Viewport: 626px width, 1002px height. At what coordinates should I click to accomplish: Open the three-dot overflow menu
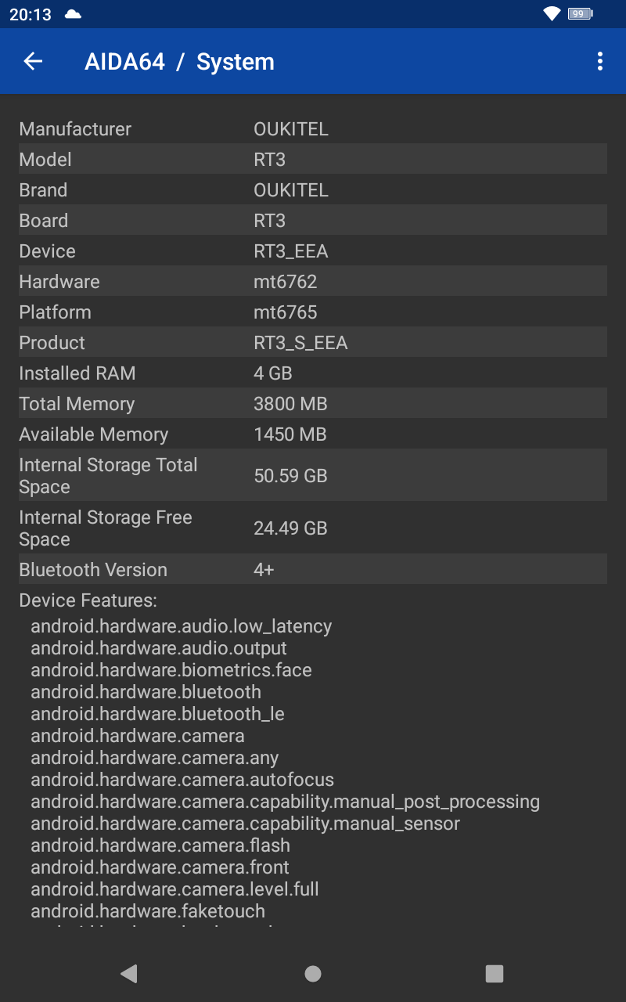click(x=599, y=61)
